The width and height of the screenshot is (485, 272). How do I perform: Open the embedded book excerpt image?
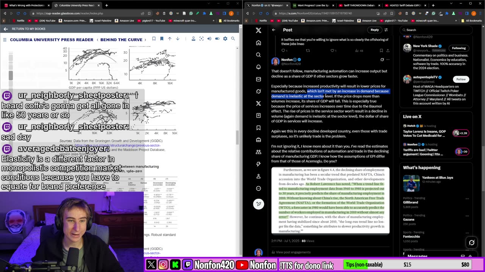(330, 201)
